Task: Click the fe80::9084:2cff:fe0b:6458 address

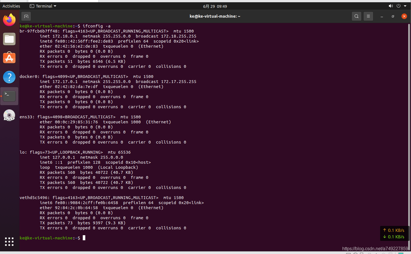Action: click(x=86, y=203)
